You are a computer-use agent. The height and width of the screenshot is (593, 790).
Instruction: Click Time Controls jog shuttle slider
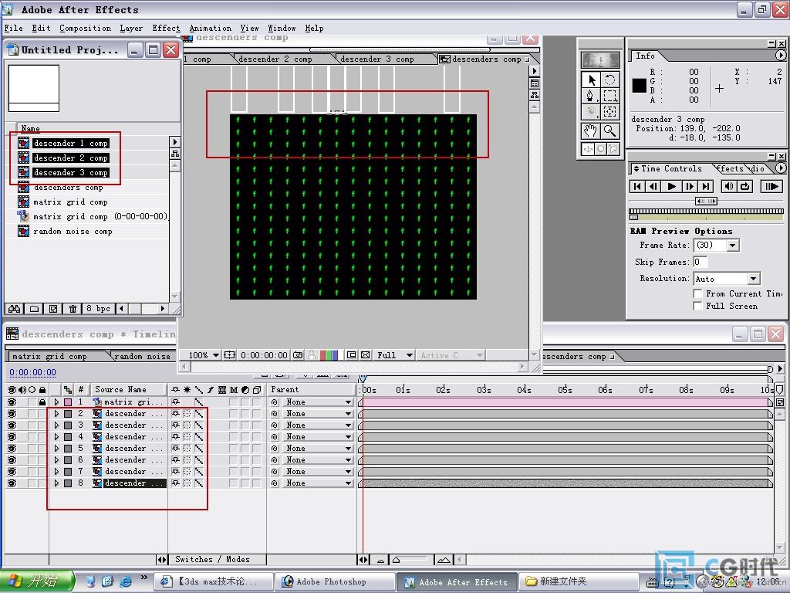[706, 202]
